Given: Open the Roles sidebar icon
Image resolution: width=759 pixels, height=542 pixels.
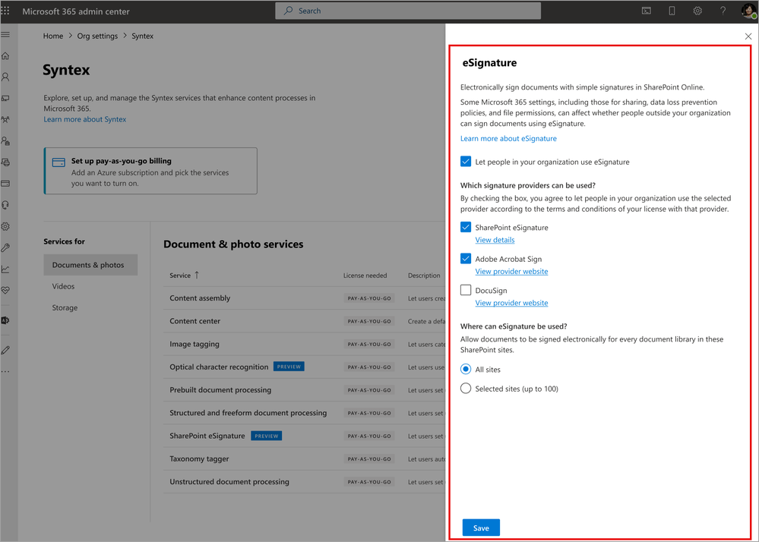Looking at the screenshot, I should [5, 141].
